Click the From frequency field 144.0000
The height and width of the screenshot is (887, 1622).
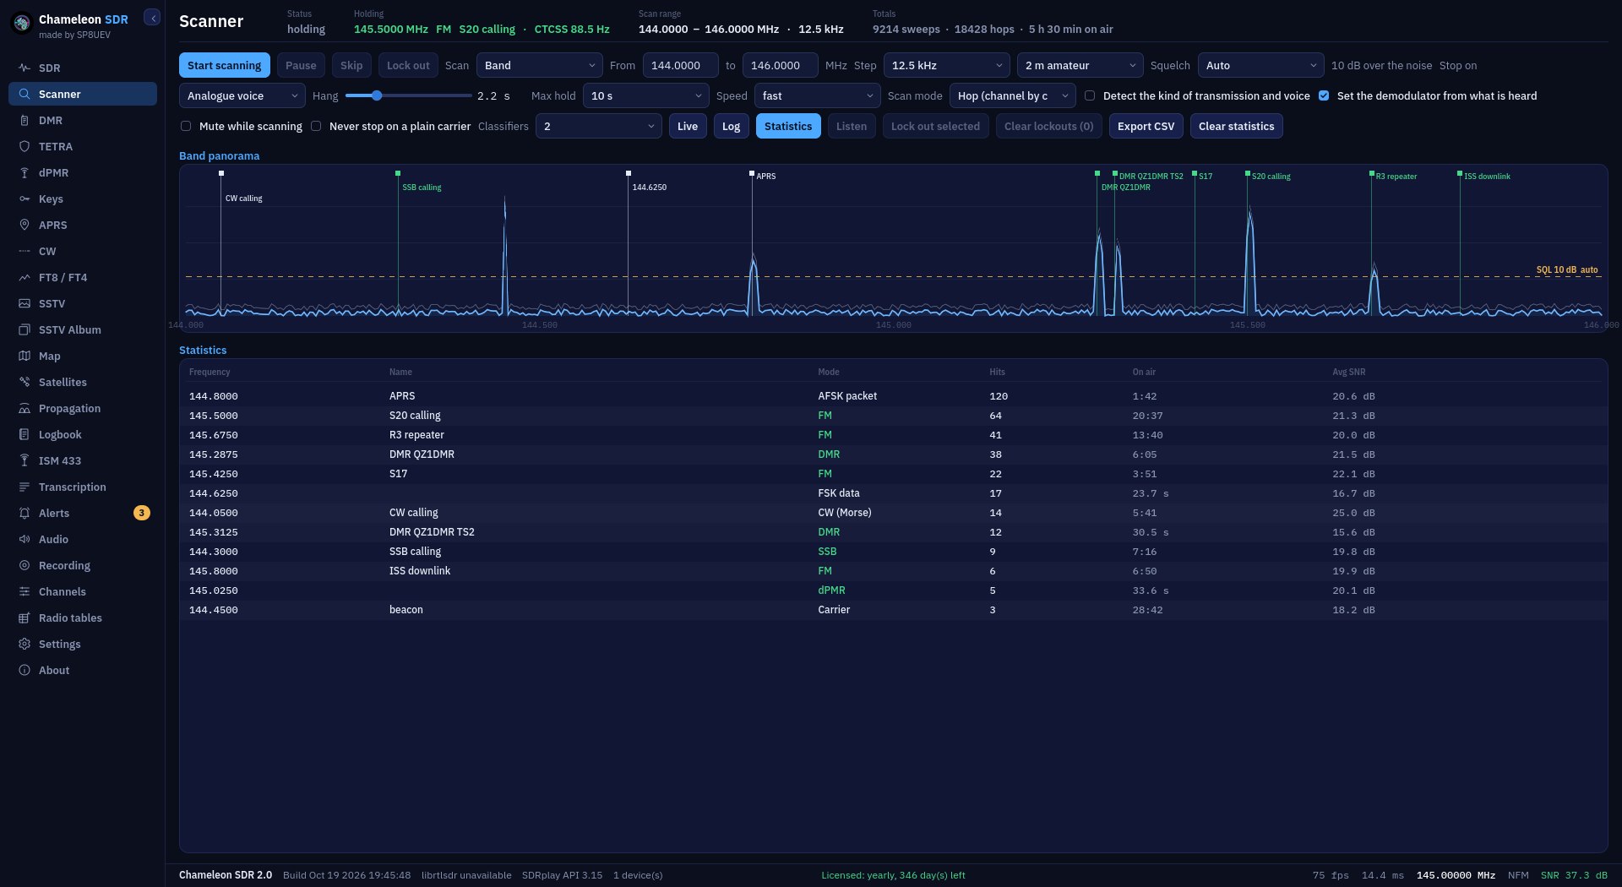681,65
